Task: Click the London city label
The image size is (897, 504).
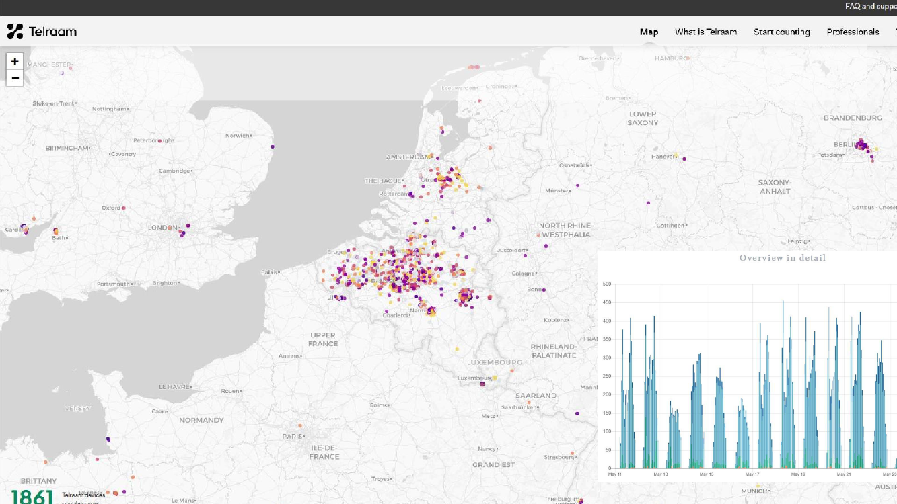Action: 162,228
